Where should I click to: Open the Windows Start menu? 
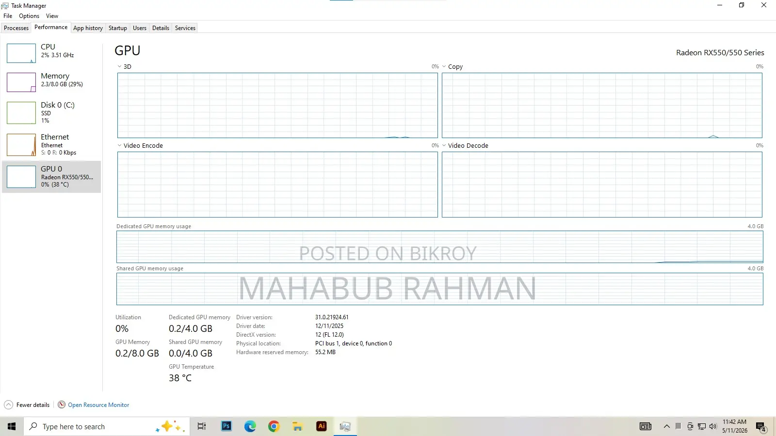click(x=12, y=426)
